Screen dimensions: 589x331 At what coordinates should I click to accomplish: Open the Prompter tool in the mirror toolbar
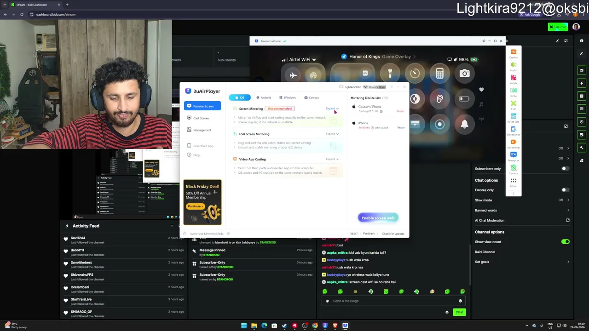click(x=514, y=154)
